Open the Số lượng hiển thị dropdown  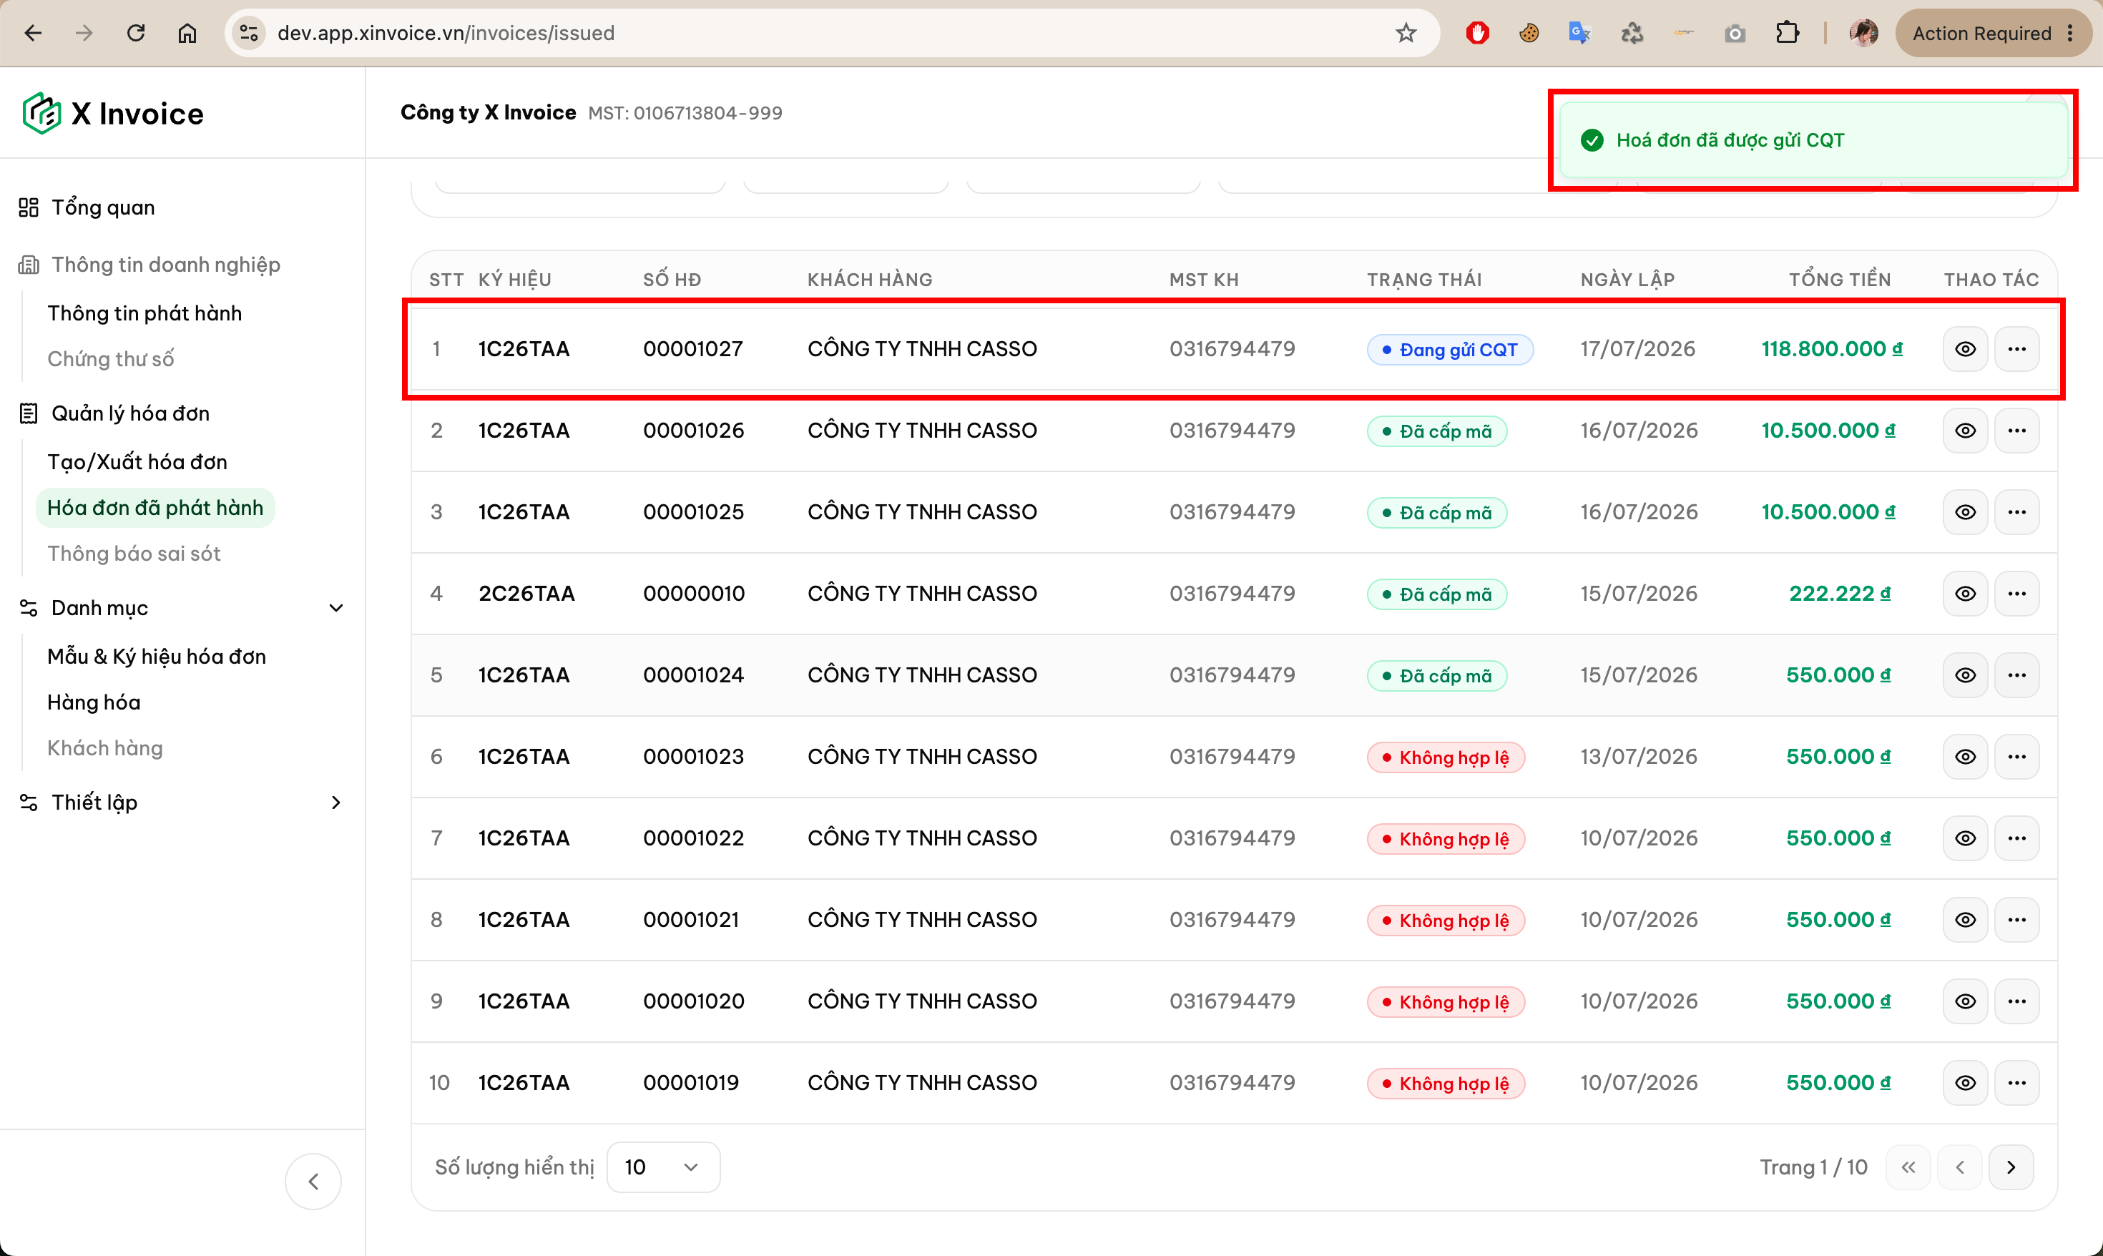click(x=664, y=1167)
